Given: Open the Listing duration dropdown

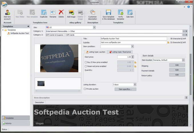Looking at the screenshot, I should [135, 84].
